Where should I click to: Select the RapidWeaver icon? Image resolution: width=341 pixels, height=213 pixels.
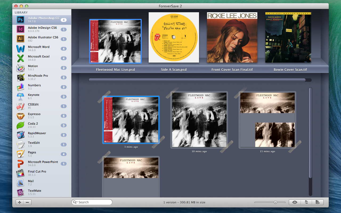(x=21, y=135)
